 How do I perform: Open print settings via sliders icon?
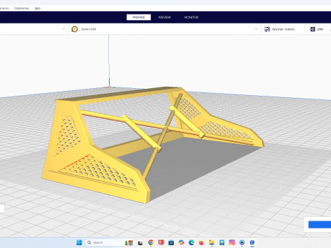(x=267, y=29)
